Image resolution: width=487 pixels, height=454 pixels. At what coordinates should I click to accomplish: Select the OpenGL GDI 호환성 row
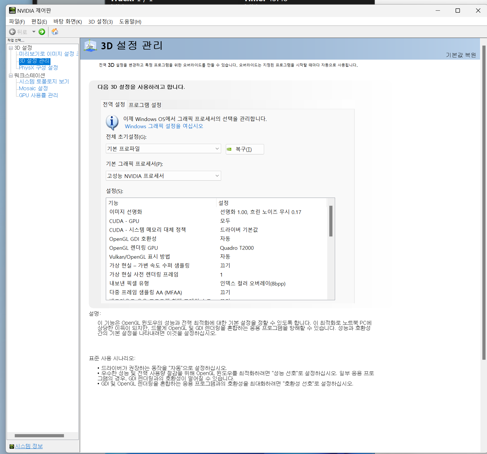(x=217, y=239)
